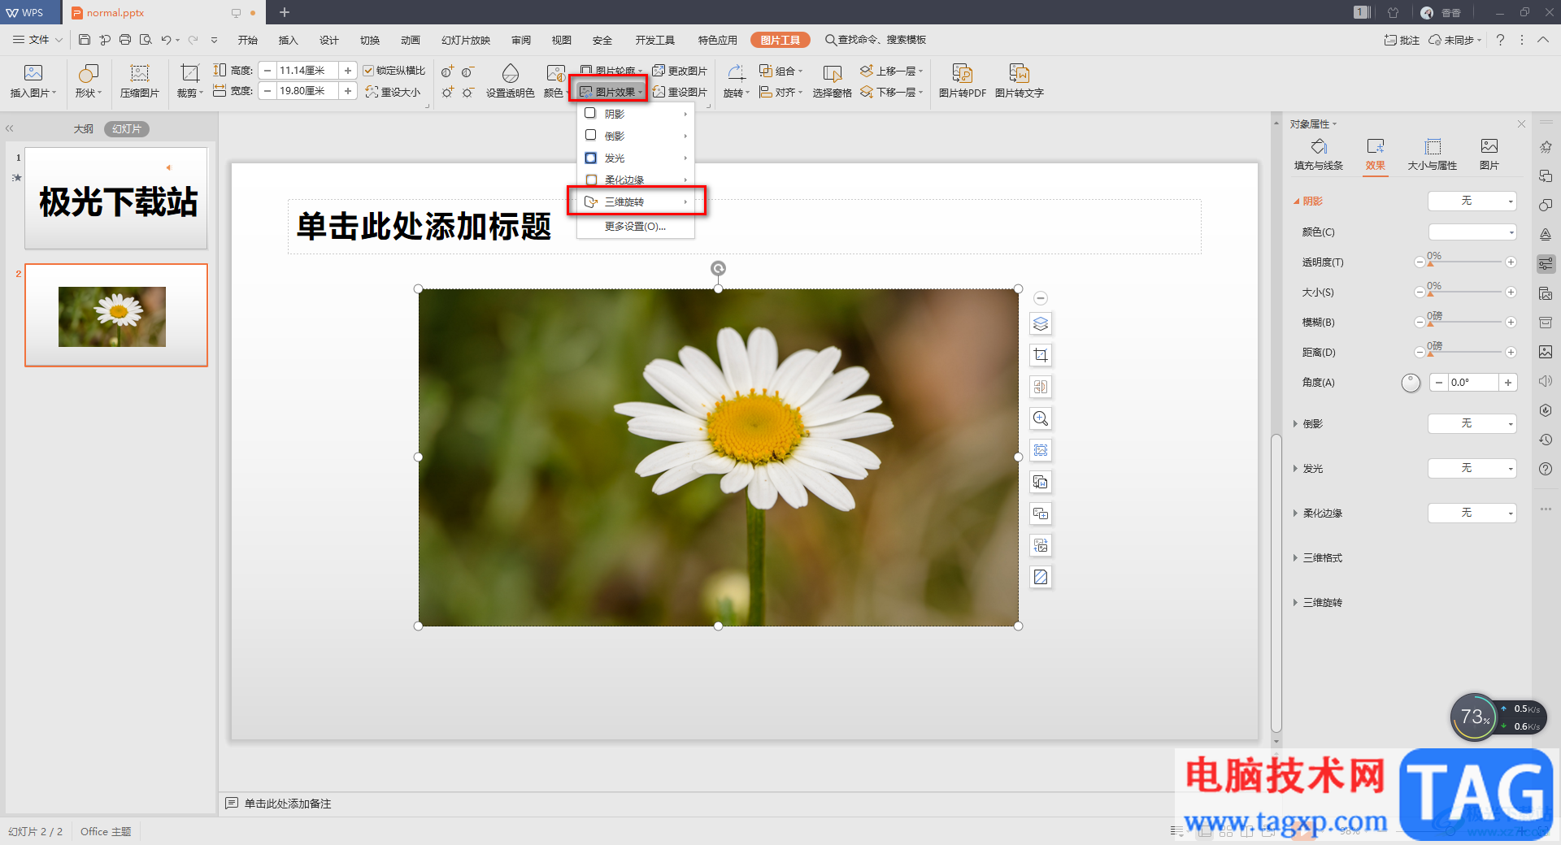
Task: Open the File (文件) menu
Action: (38, 40)
